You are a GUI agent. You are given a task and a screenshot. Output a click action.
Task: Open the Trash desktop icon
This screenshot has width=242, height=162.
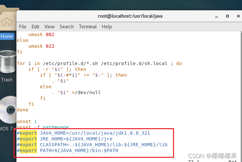[x=8, y=62]
